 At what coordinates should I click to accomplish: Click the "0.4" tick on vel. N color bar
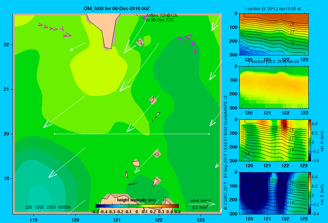click(x=315, y=124)
